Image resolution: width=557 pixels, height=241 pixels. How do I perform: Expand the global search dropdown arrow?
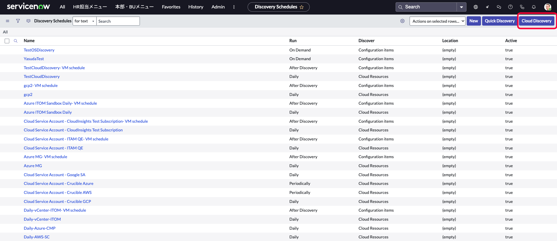pyautogui.click(x=462, y=7)
